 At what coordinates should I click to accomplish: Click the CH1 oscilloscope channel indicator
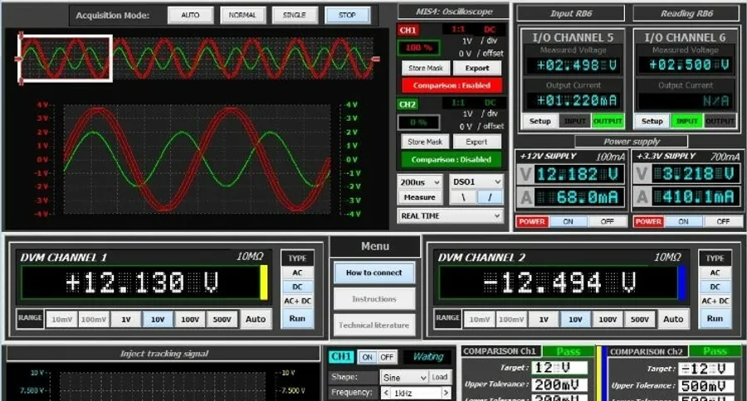(x=408, y=31)
